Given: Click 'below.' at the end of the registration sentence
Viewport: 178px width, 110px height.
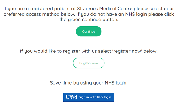Looking at the screenshot, I should (150, 51).
